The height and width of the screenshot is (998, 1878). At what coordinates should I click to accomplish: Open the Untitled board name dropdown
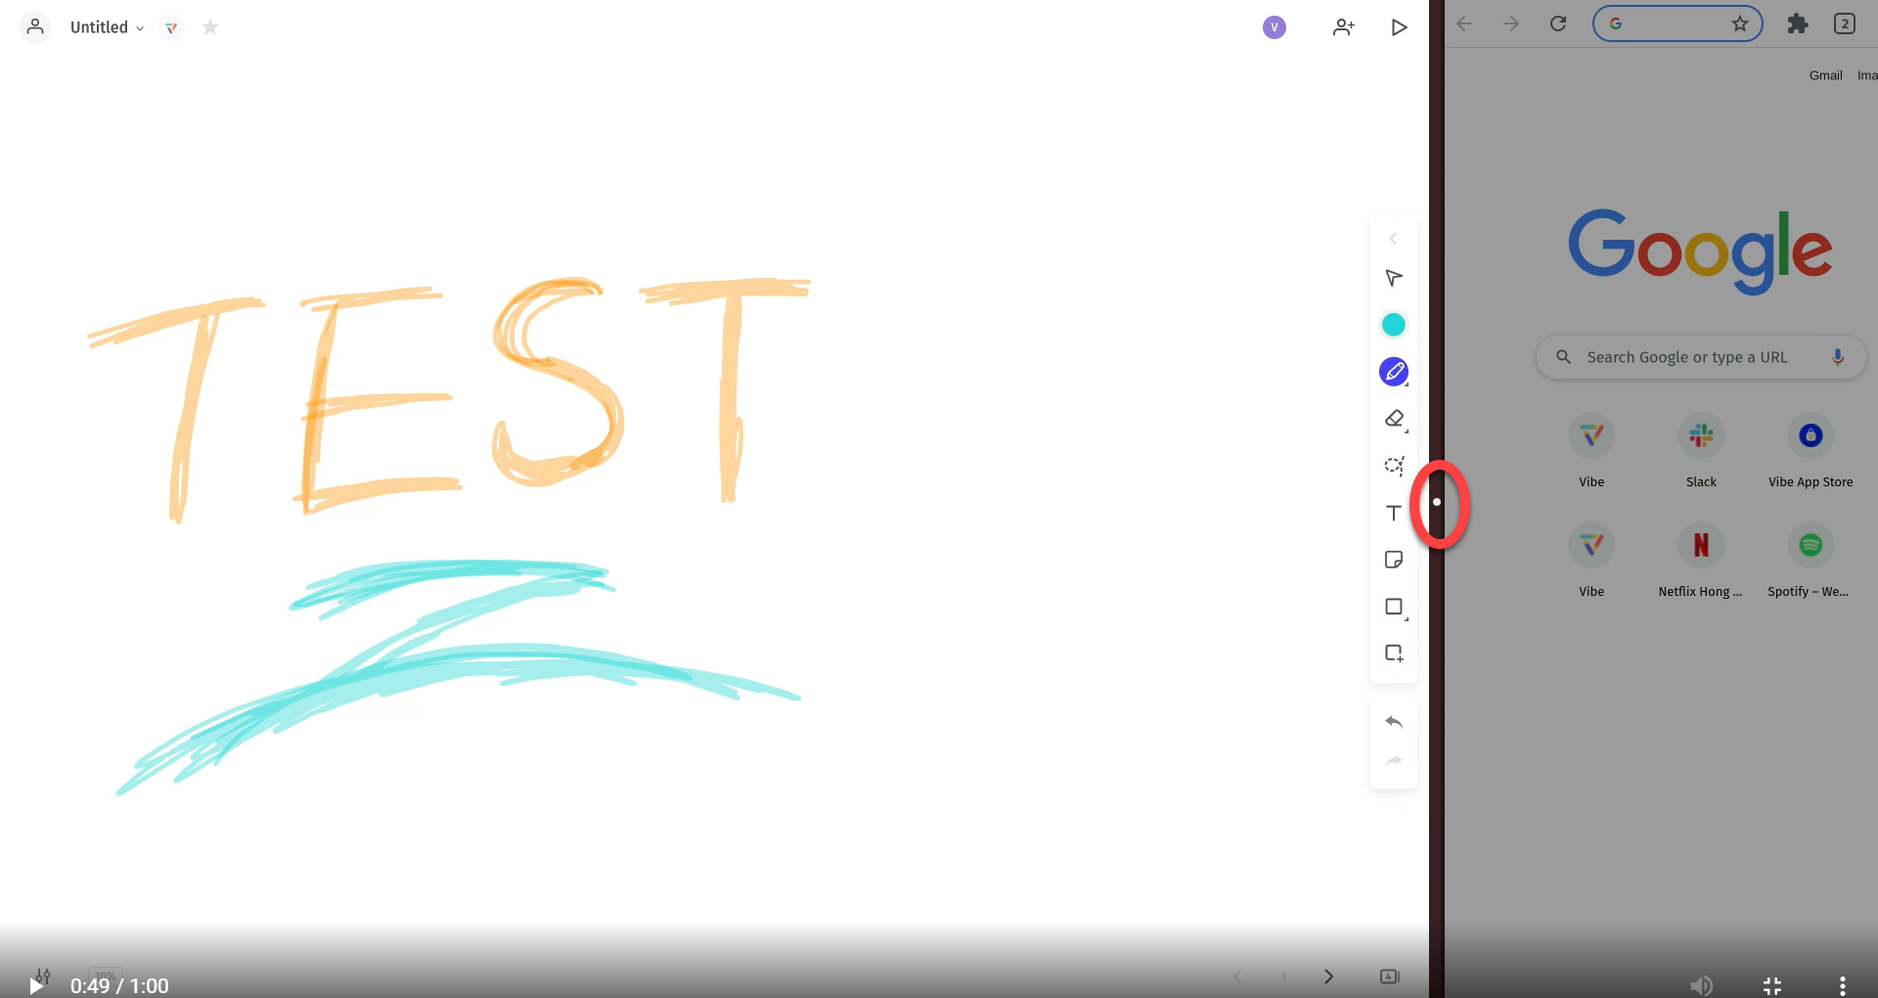coord(107,27)
